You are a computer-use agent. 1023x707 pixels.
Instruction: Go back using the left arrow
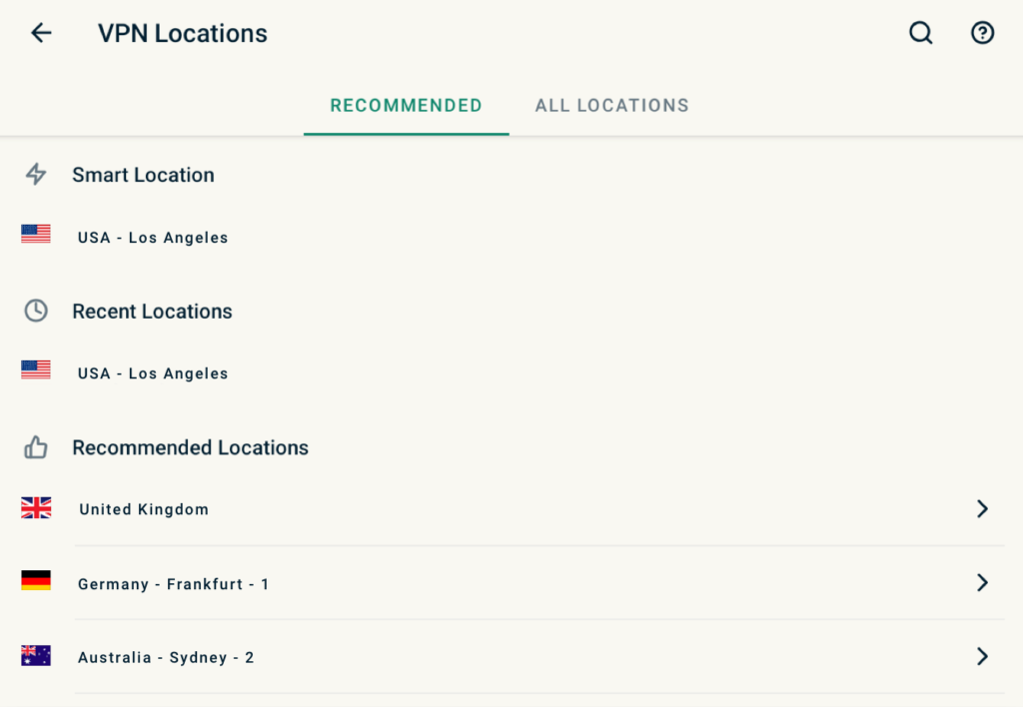[x=41, y=33]
